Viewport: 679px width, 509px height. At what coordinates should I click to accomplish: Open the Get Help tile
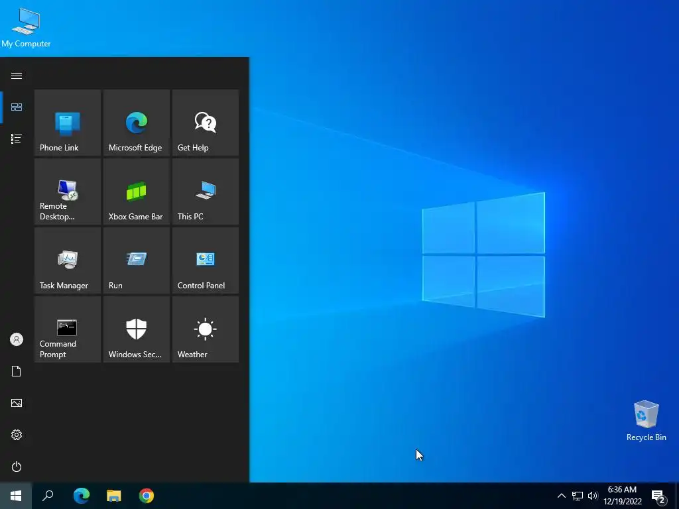click(206, 123)
